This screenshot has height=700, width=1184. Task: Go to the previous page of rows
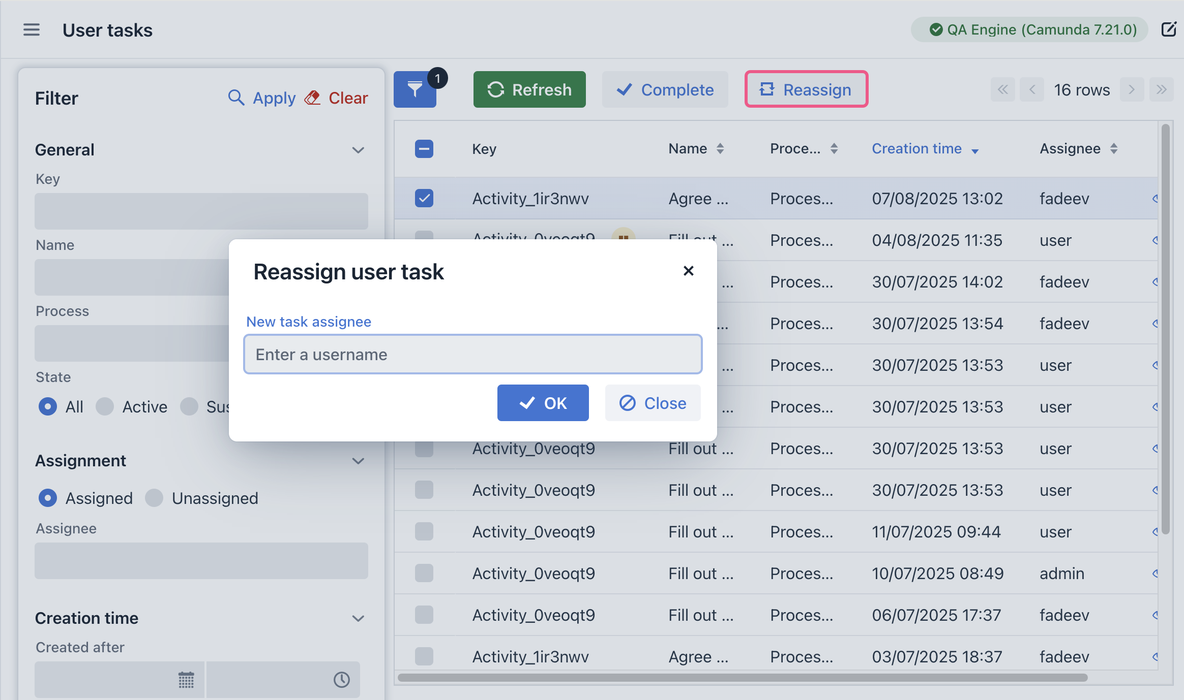point(1032,90)
